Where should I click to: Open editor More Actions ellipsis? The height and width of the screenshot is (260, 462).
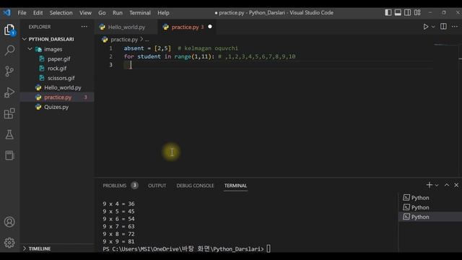pyautogui.click(x=455, y=27)
